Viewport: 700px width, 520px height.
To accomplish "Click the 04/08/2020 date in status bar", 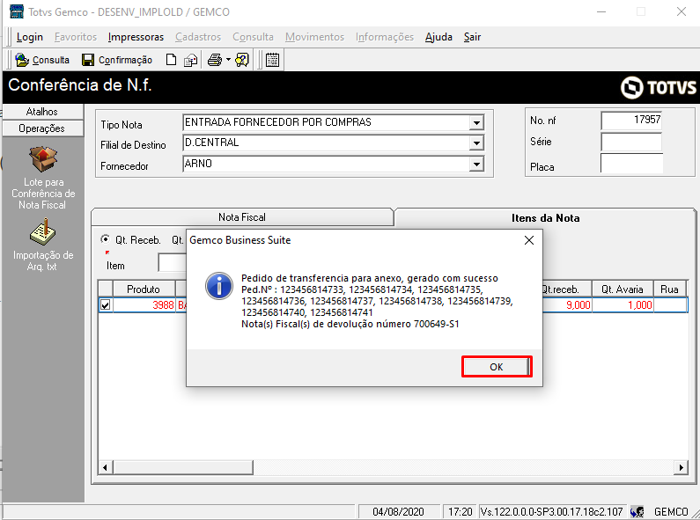I will coord(398,512).
